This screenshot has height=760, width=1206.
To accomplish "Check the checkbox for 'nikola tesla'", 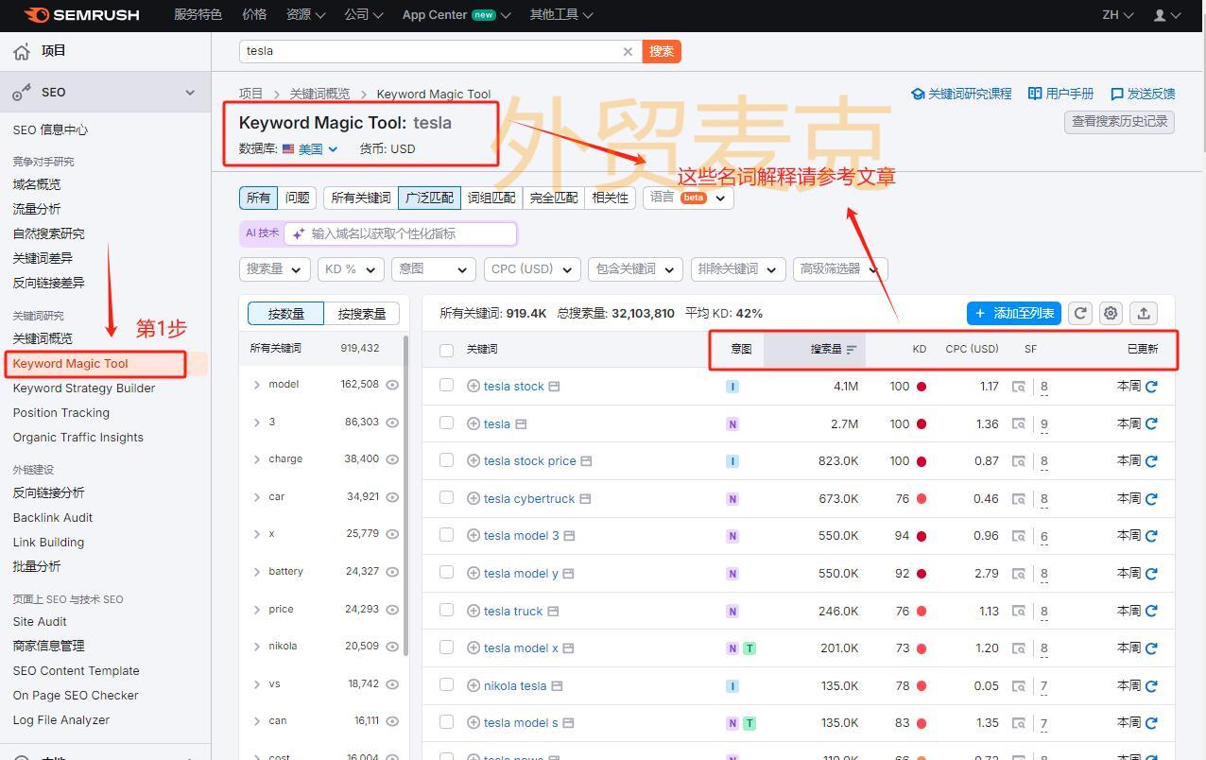I will [446, 685].
